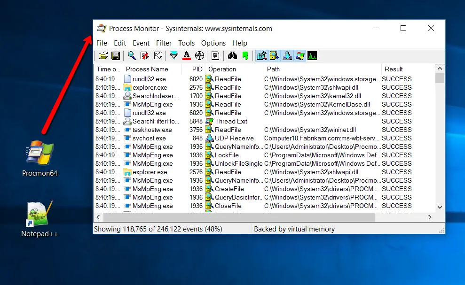Click the horizontal scrollbar left arrow
The height and width of the screenshot is (285, 465).
(x=98, y=217)
